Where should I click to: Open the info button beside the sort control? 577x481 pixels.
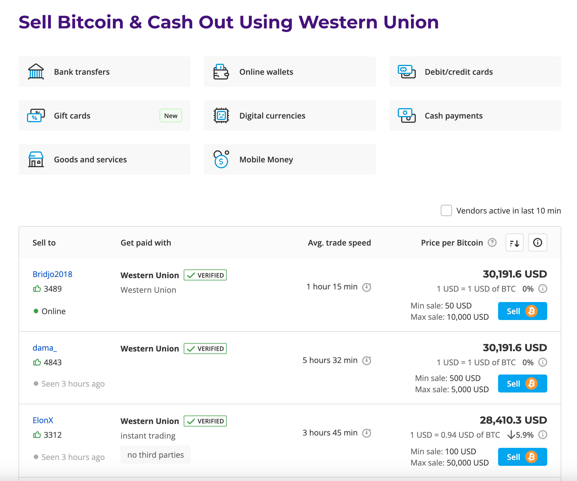537,242
